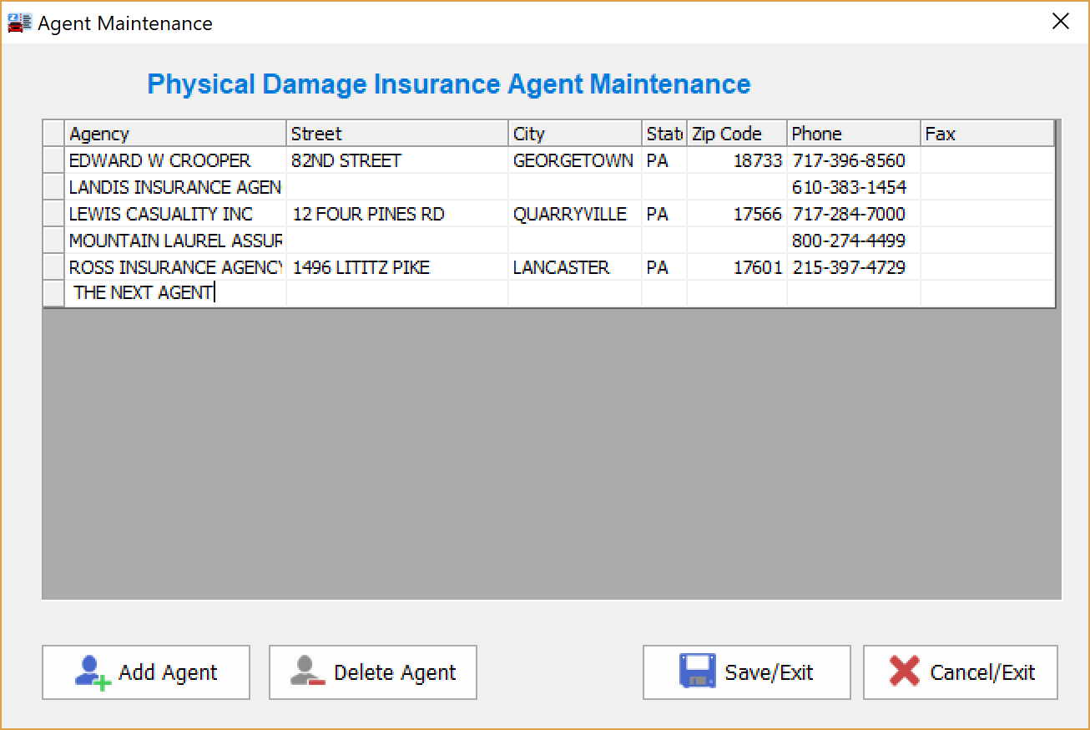Click the Delete Agent button

pos(372,672)
